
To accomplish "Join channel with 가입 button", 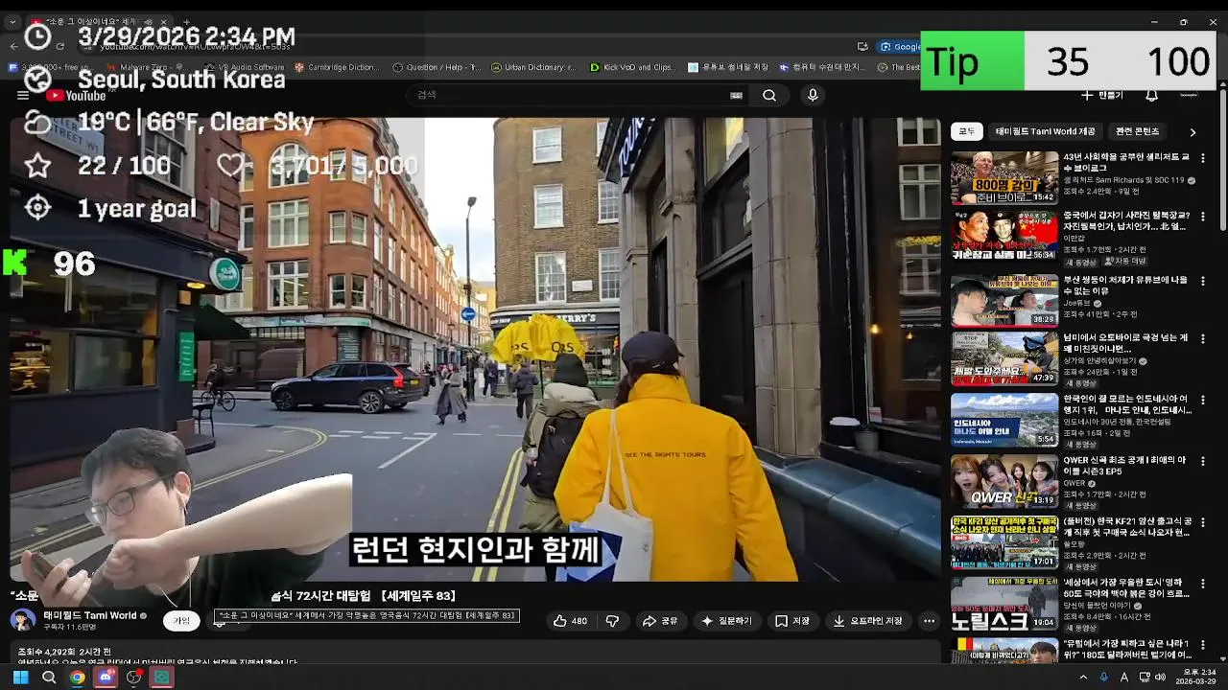I will (x=181, y=621).
